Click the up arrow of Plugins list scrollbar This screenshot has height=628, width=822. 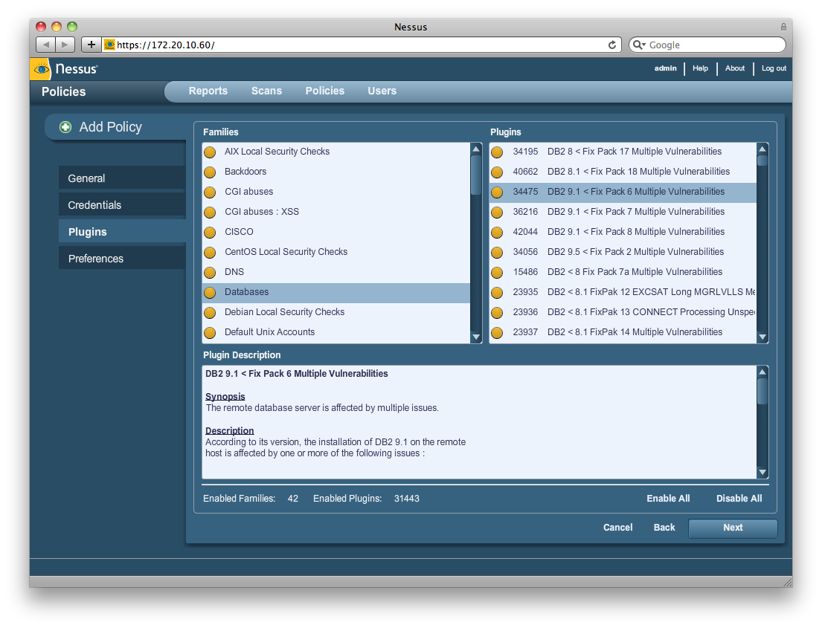(x=762, y=149)
